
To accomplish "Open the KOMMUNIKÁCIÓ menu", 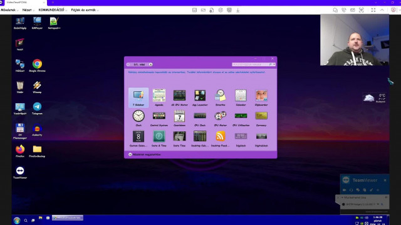I will click(53, 10).
